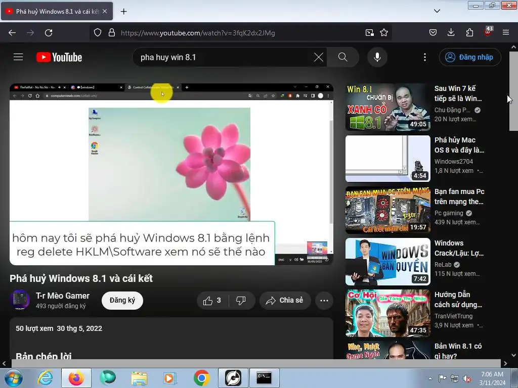
Task: Click the YouTube search magnifier button
Action: (342, 57)
